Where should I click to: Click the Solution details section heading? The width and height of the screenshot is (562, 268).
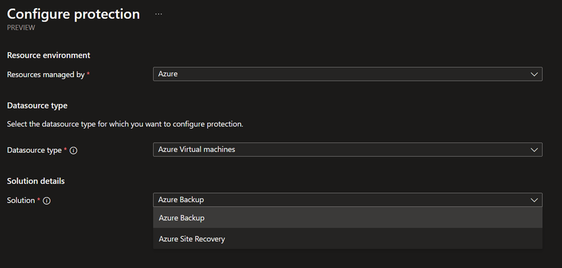click(36, 181)
